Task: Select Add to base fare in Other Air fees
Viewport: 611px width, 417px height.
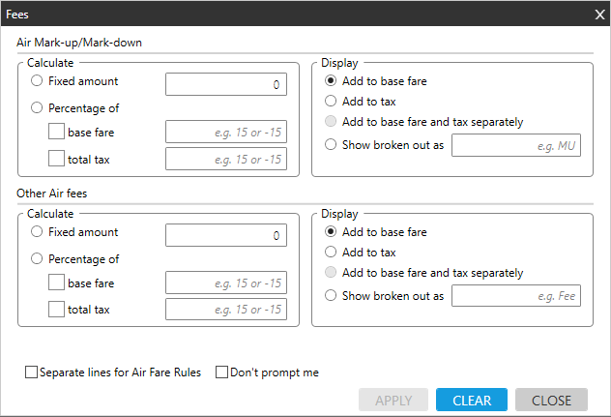Action: [x=332, y=232]
